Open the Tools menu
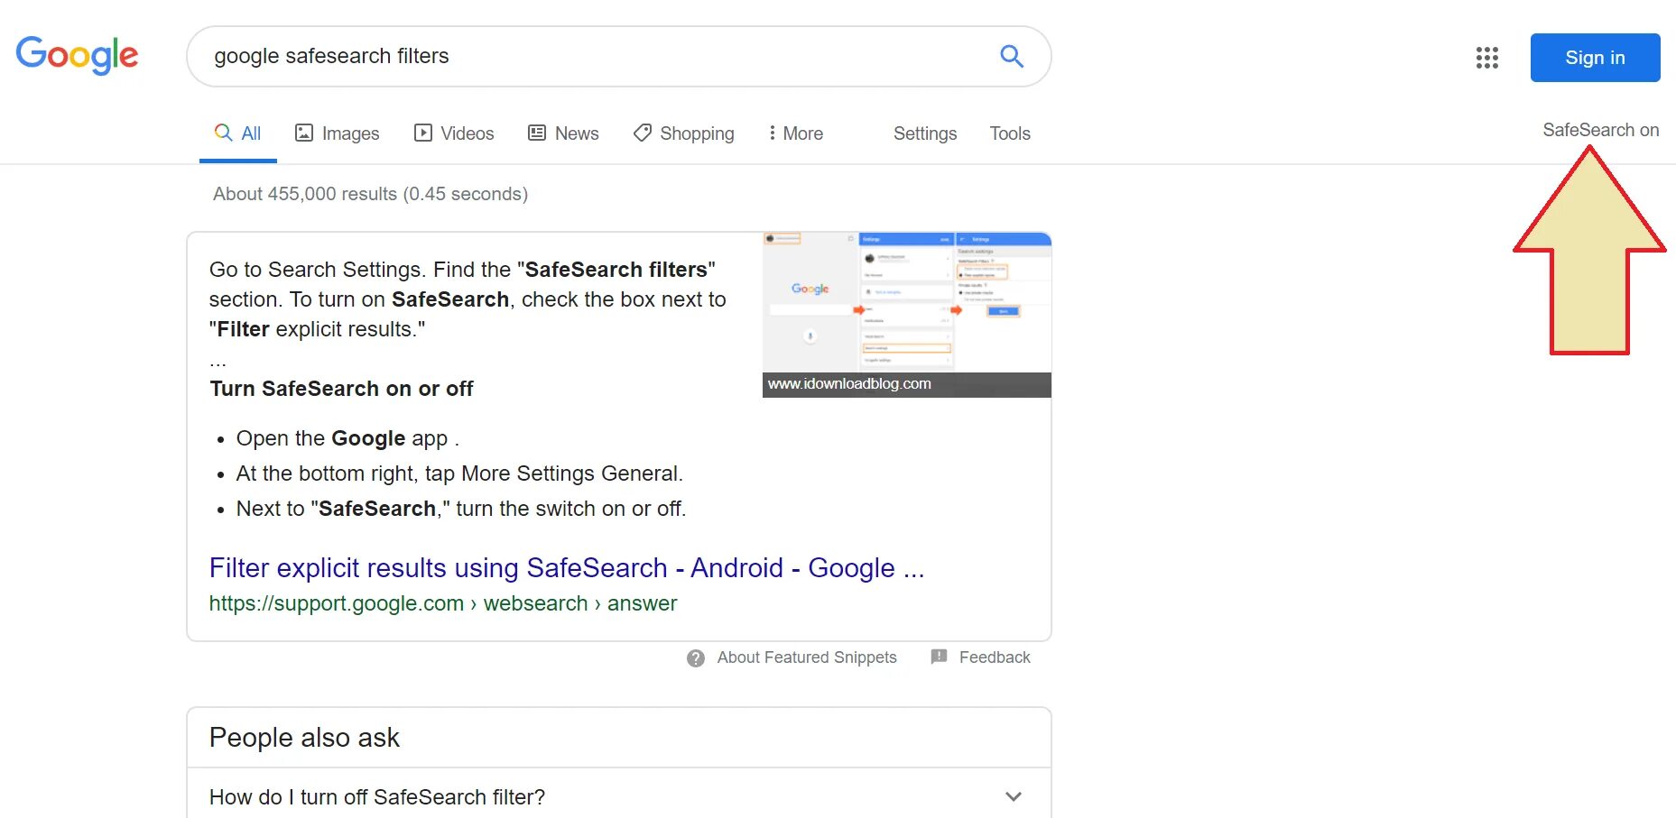1676x818 pixels. (x=1009, y=133)
